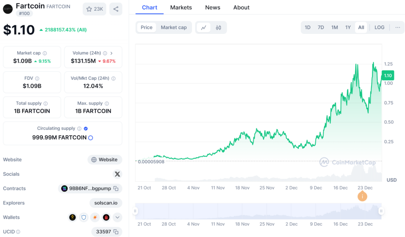The width and height of the screenshot is (405, 237).
Task: Open the solscan.io explorer
Action: coord(106,203)
